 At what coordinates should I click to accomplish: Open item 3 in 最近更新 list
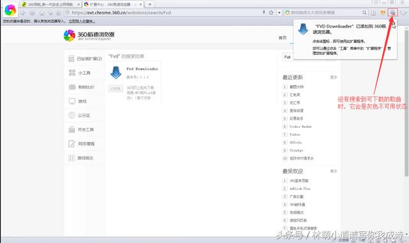pos(295,103)
